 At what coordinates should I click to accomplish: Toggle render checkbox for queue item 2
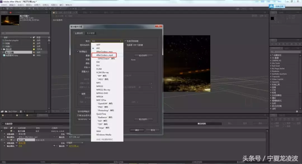6,140
